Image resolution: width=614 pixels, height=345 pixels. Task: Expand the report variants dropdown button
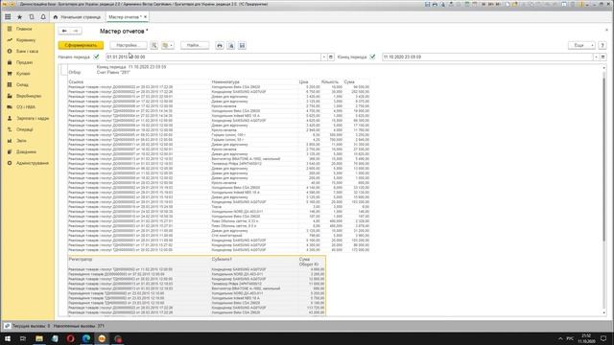(168, 45)
